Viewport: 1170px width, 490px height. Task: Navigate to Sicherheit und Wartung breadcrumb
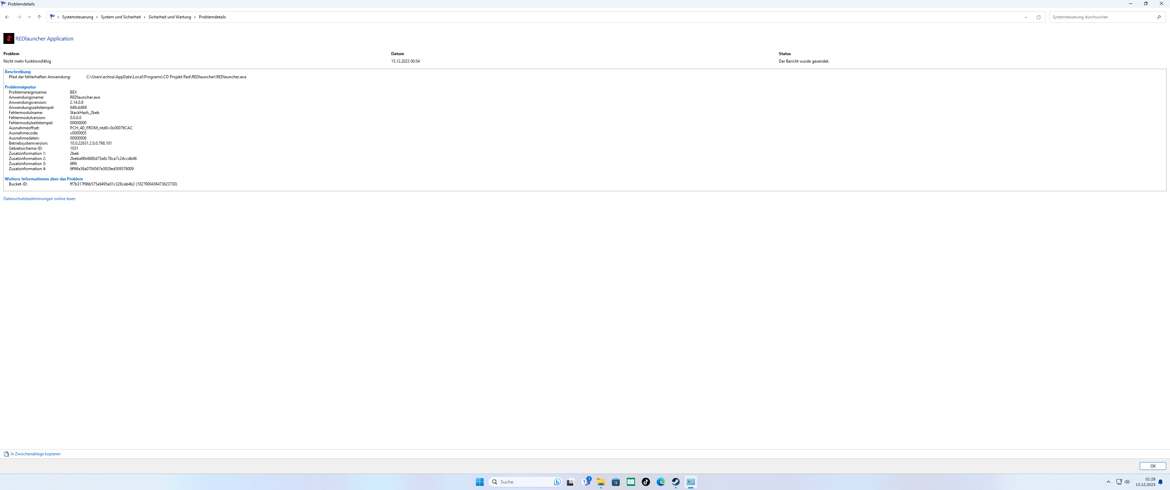point(169,17)
